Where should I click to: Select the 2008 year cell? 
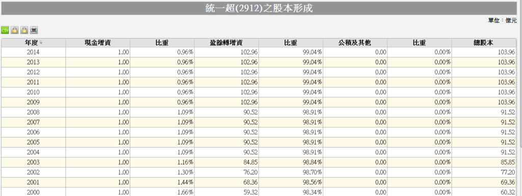[33, 113]
